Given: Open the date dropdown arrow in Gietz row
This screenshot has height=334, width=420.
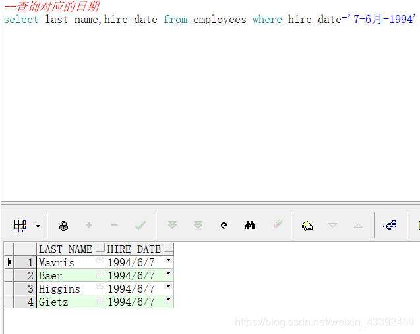Looking at the screenshot, I should pyautogui.click(x=169, y=300).
